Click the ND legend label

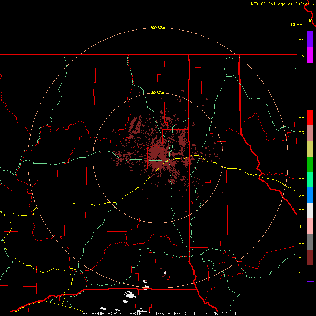coord(301,274)
